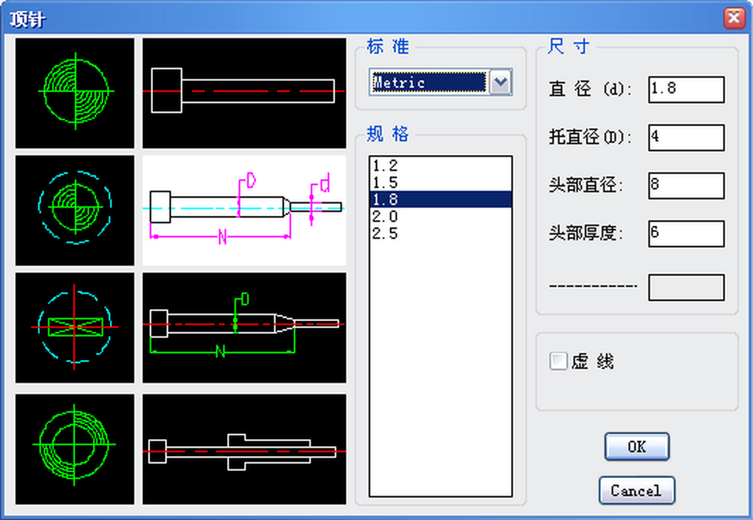Click the shoulder diameter (D) input field
The width and height of the screenshot is (753, 520).
pyautogui.click(x=686, y=137)
